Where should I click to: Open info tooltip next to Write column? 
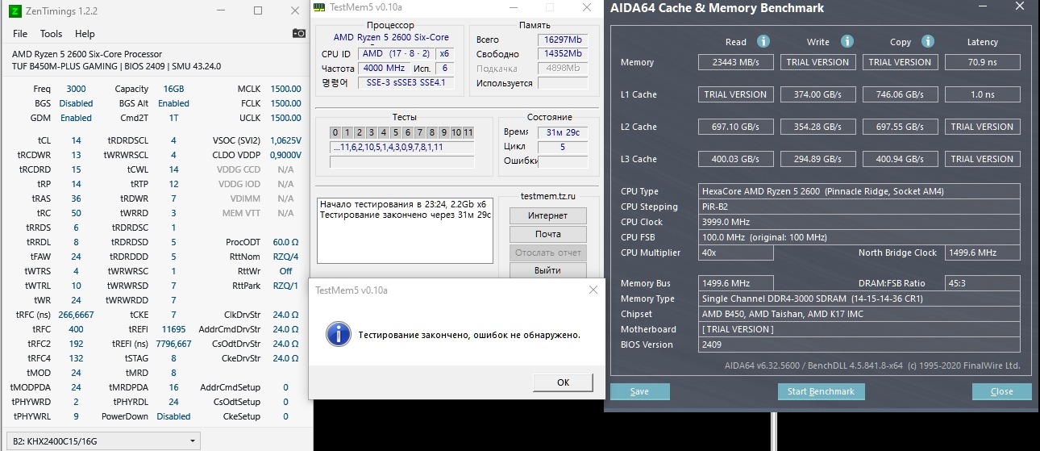tap(847, 41)
